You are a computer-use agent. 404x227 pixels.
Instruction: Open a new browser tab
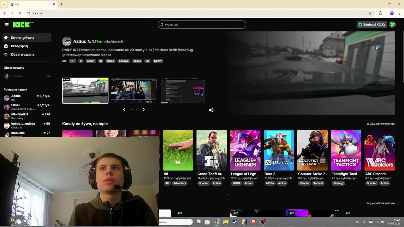tap(62, 4)
